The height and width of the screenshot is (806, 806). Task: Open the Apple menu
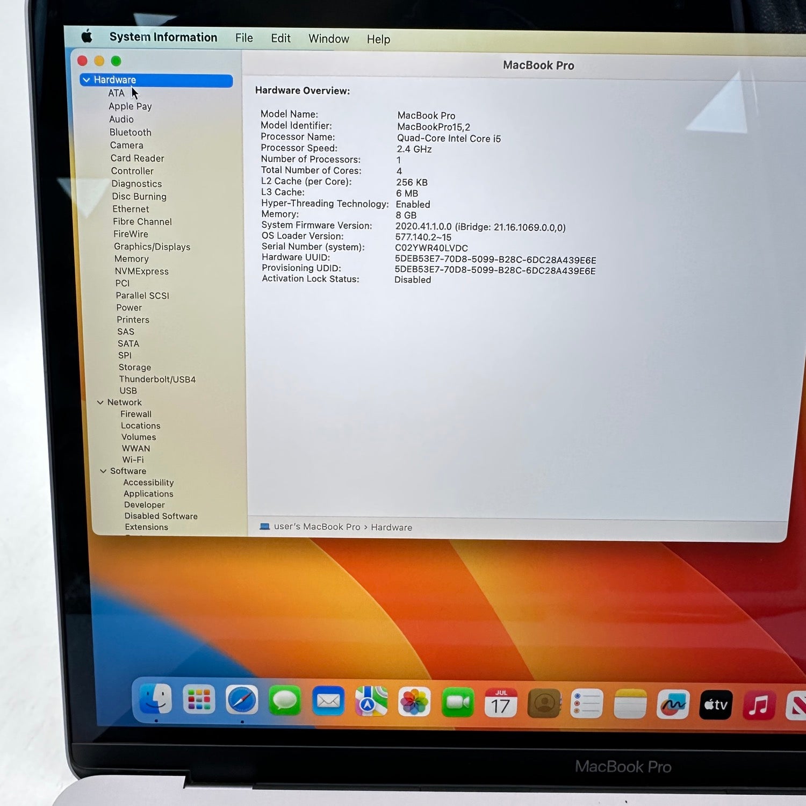(87, 36)
